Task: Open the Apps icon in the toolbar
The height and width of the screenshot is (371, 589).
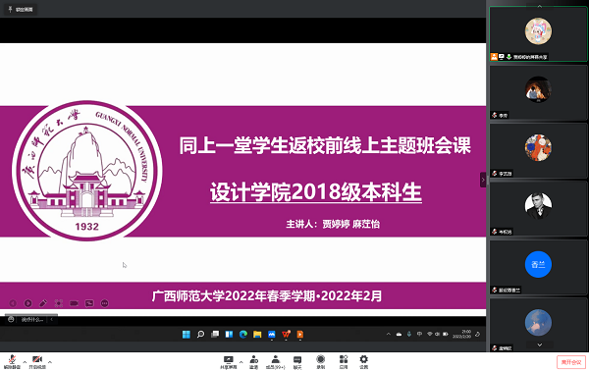Action: 344,362
